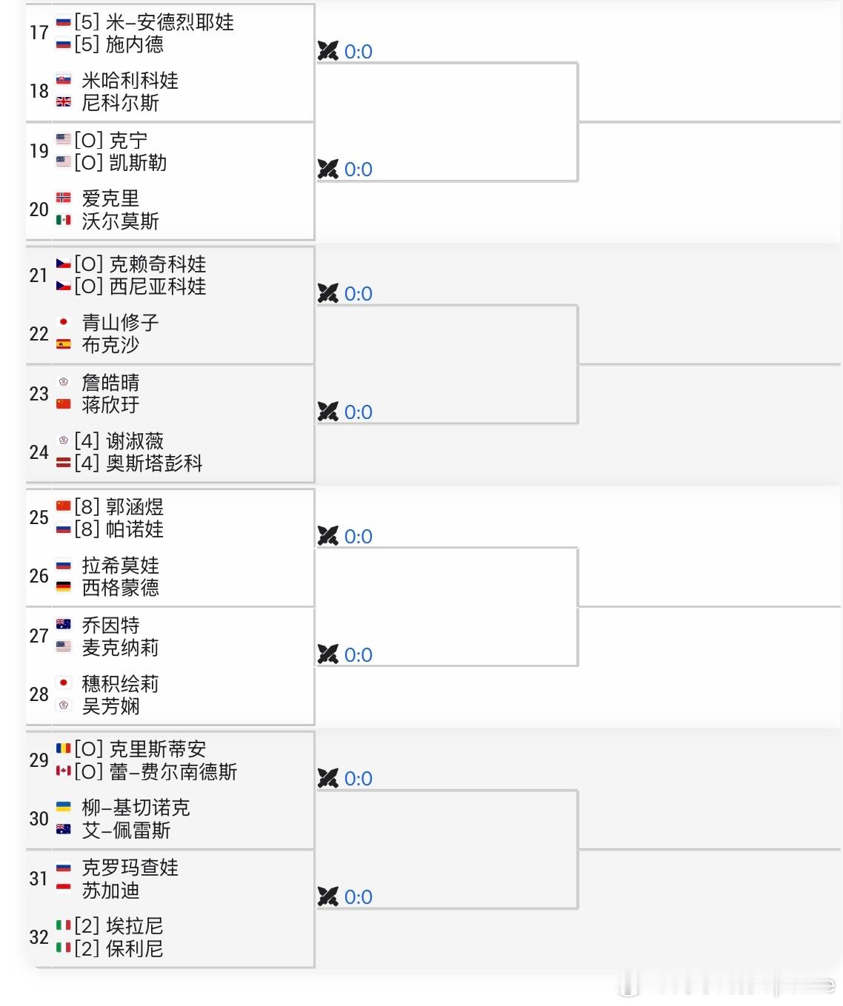
Task: Open 0:0 score link for 埃拉尼/保利尼 match
Action: pos(359,897)
